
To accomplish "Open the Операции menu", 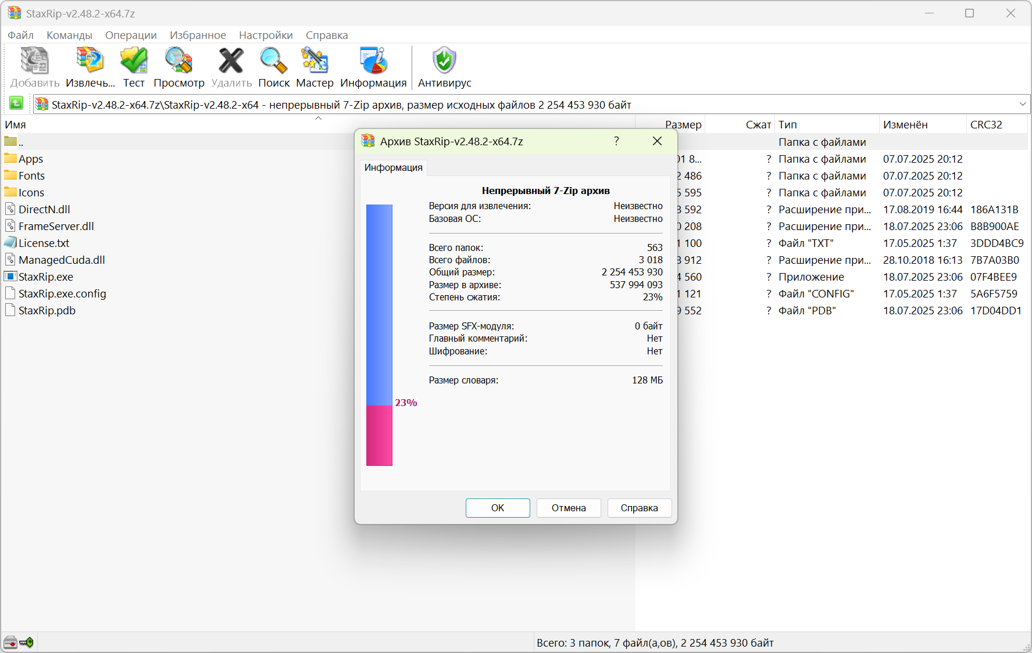I will tap(131, 35).
